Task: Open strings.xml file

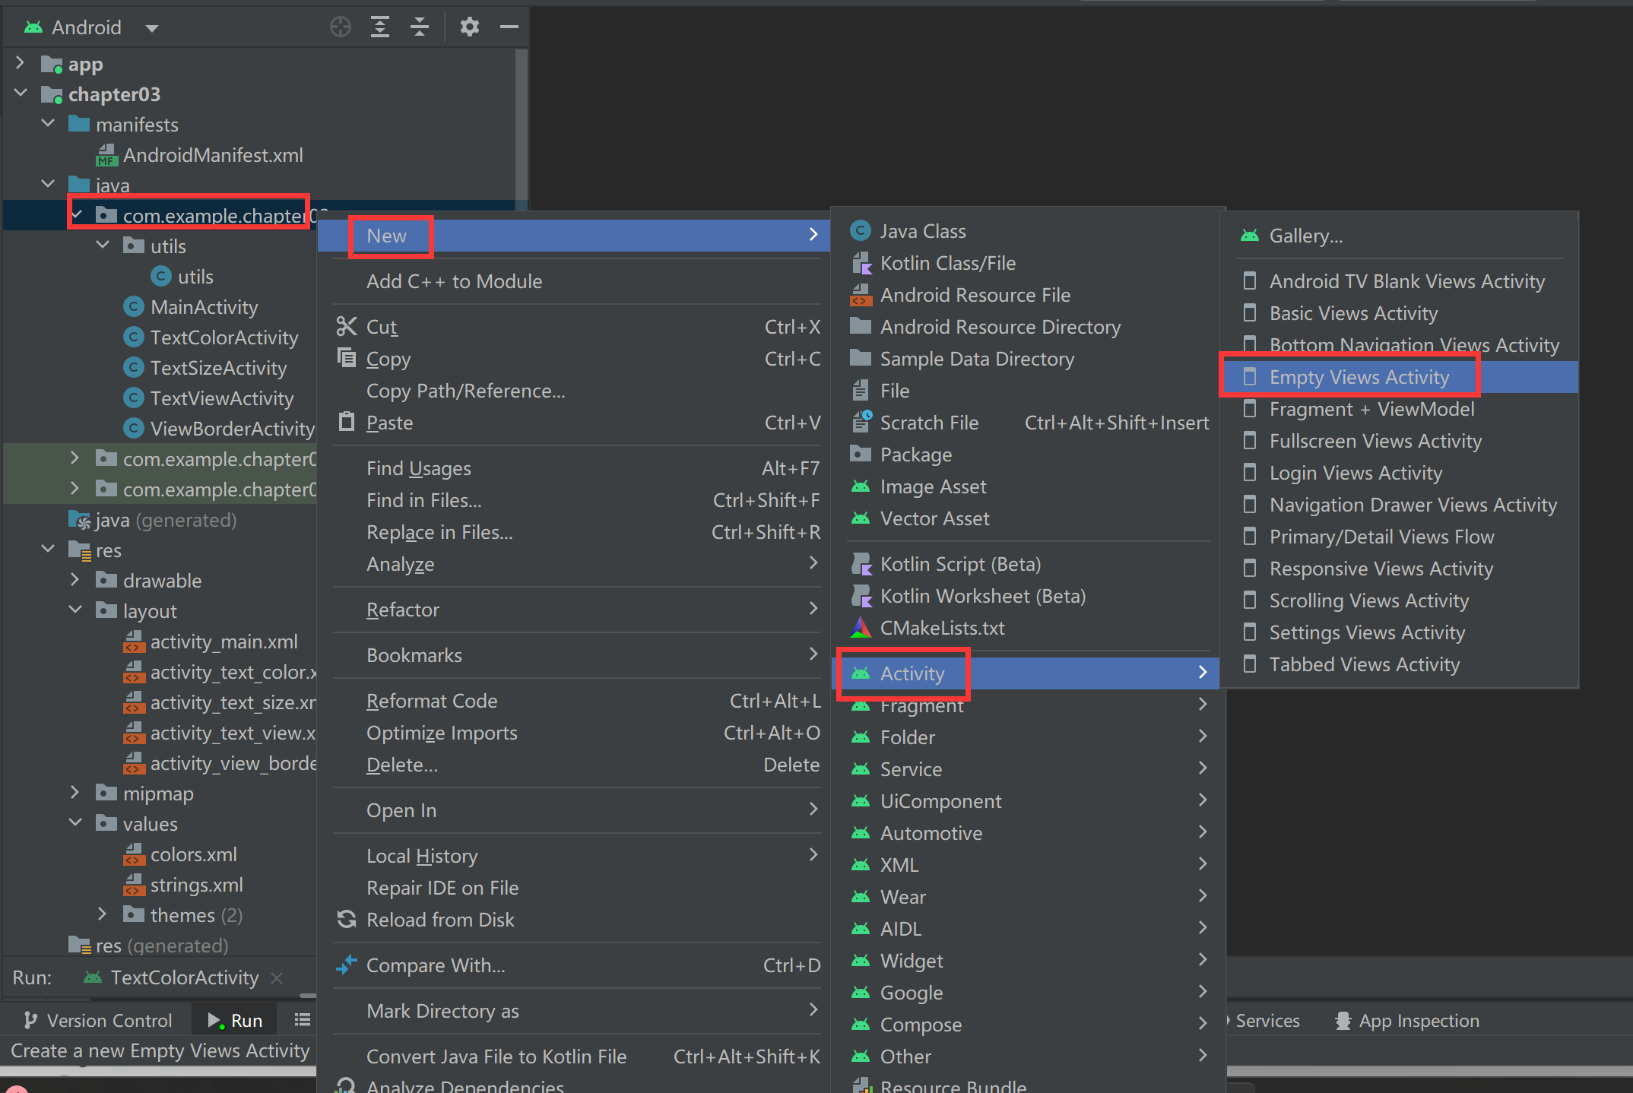Action: (x=183, y=885)
